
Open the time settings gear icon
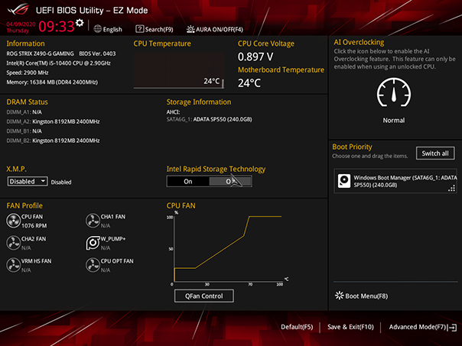click(80, 23)
